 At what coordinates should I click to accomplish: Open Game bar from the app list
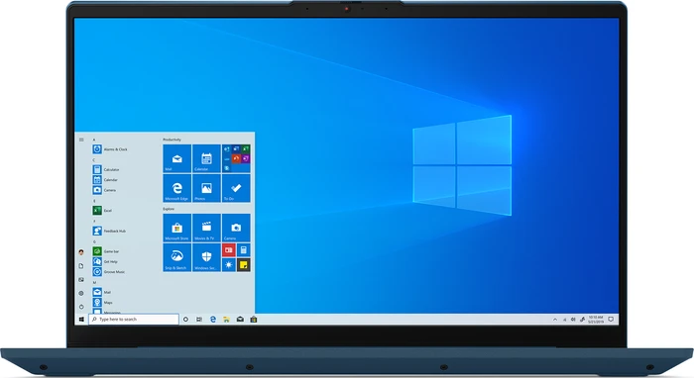point(106,251)
